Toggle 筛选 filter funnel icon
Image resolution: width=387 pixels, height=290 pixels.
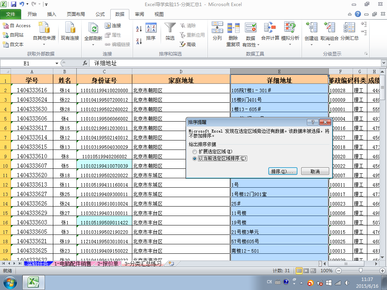pos(170,31)
